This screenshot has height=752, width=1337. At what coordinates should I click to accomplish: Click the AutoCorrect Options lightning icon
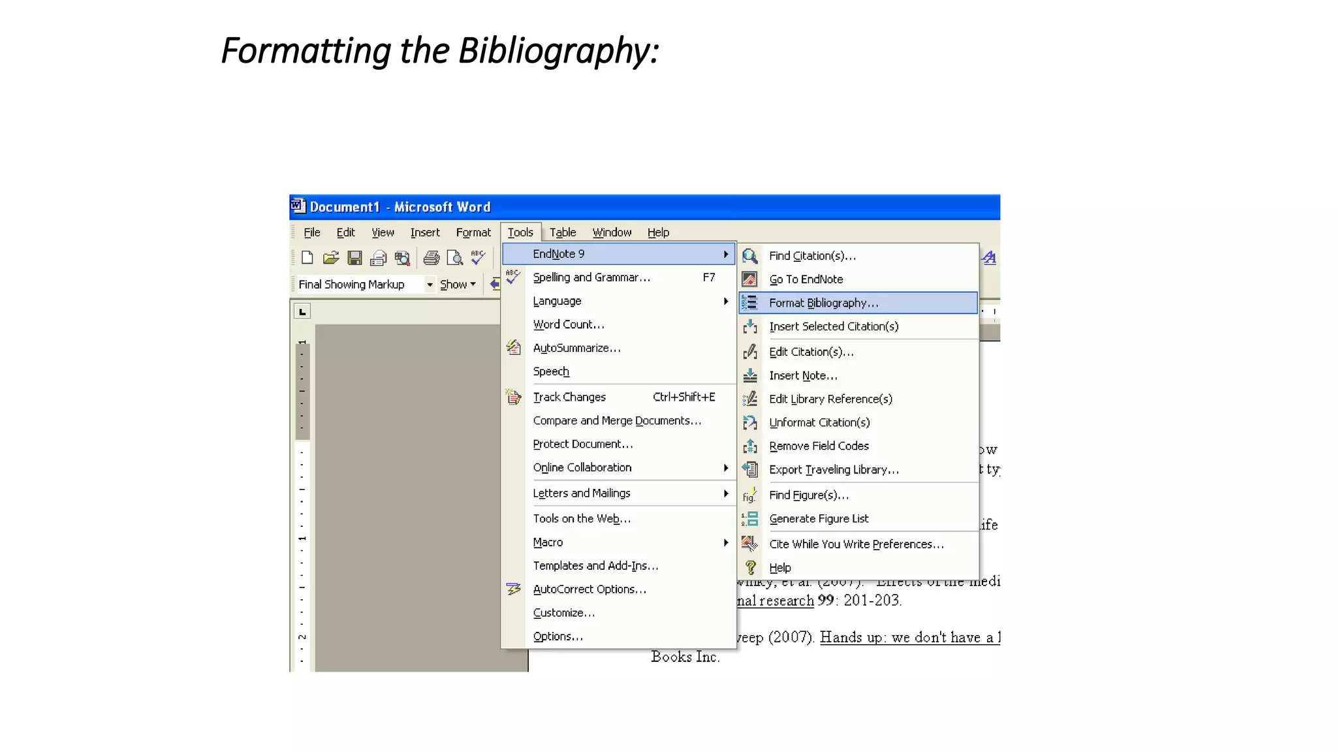point(514,589)
